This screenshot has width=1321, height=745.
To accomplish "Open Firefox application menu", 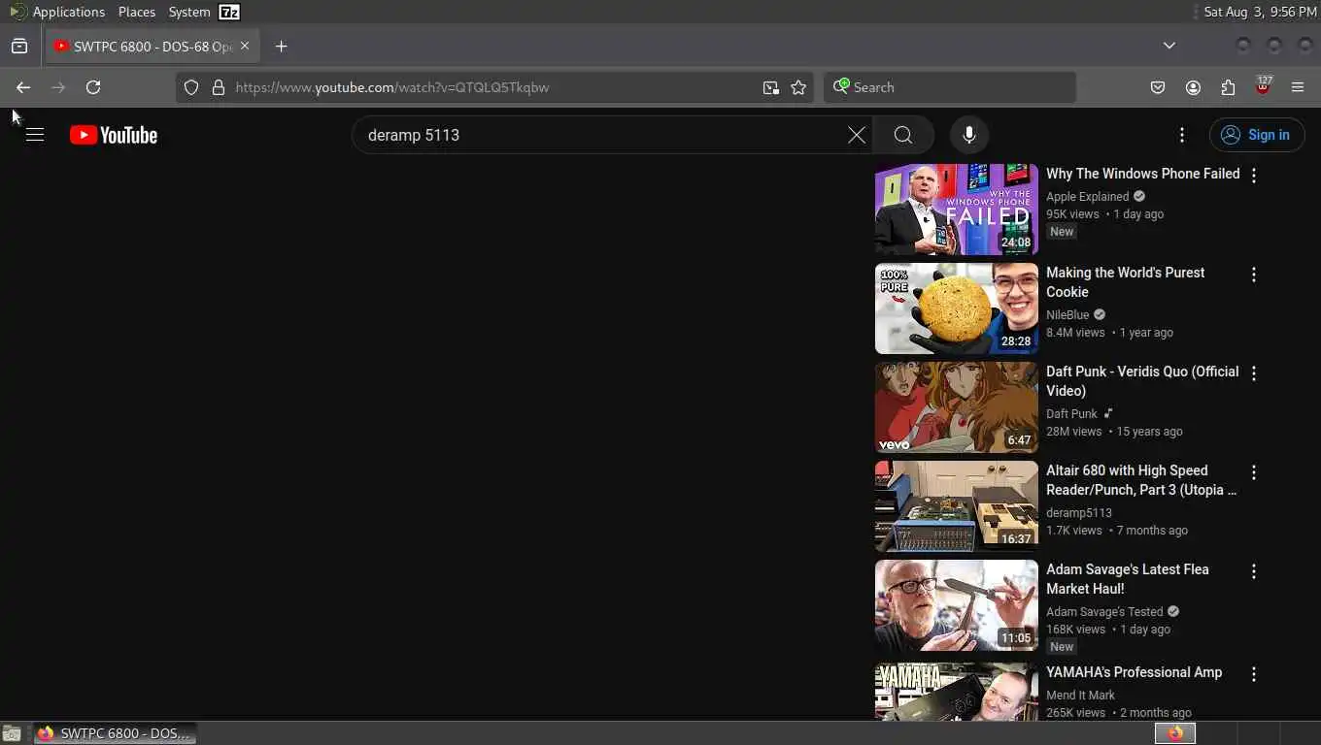I will (1298, 87).
